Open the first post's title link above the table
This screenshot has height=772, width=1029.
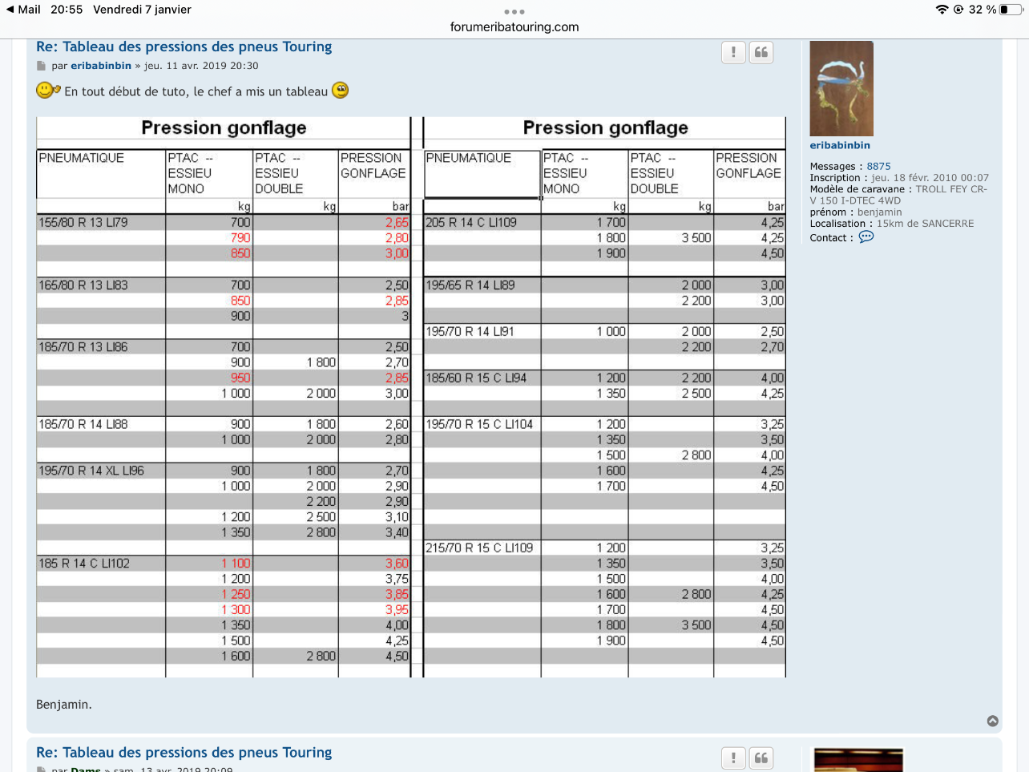pos(184,46)
